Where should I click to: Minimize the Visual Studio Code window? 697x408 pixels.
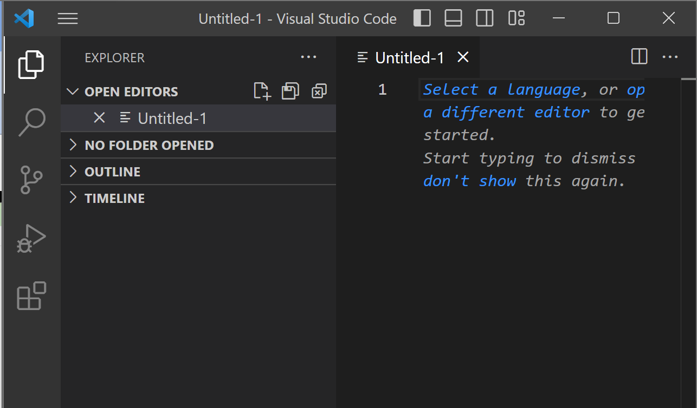(559, 18)
